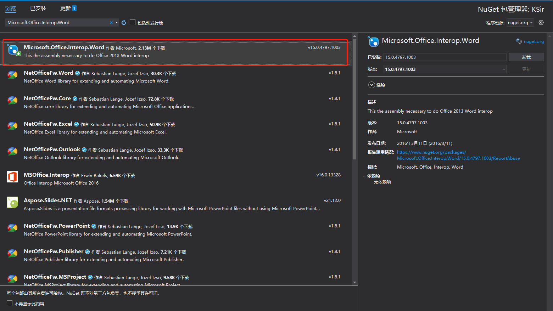The width and height of the screenshot is (553, 311).
Task: Select the MSOffice.Interop package title
Action: pyautogui.click(x=46, y=175)
